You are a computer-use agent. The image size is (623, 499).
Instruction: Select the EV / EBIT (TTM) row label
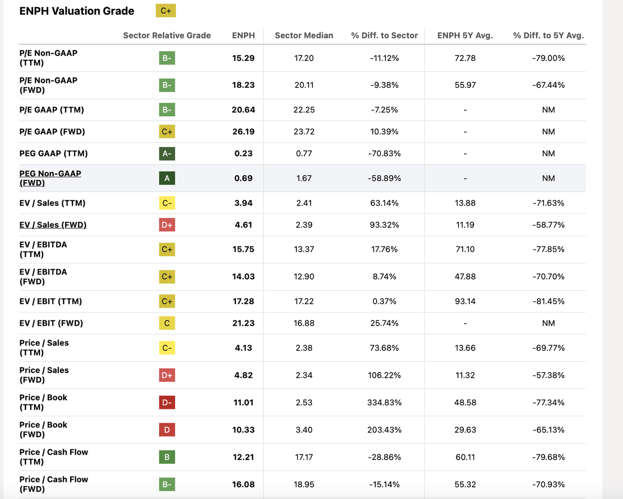pyautogui.click(x=51, y=301)
